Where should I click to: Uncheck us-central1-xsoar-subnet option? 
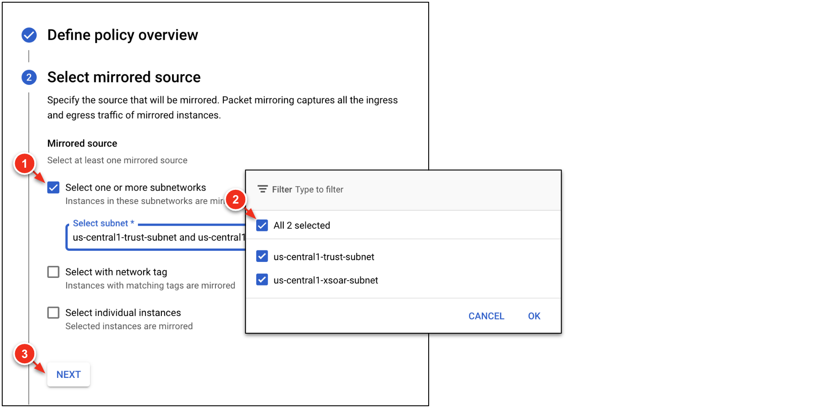[x=262, y=280]
